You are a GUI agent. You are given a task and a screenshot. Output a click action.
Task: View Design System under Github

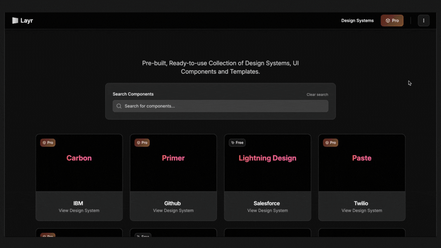(173, 210)
